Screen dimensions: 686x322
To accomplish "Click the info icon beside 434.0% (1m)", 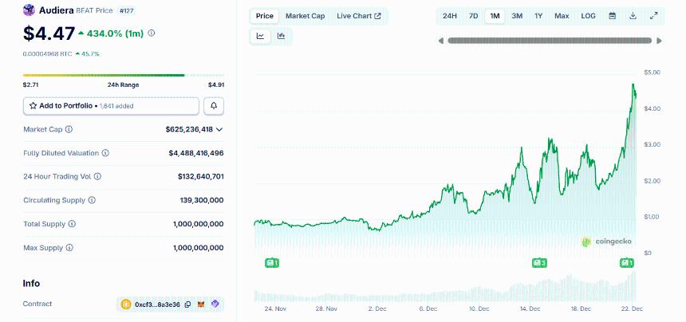I will coord(152,33).
